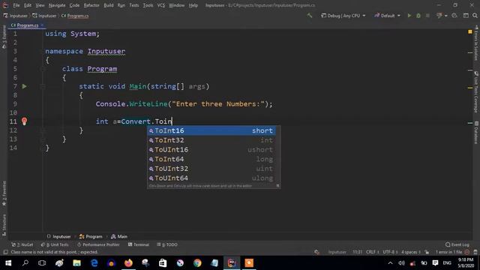This screenshot has height=270, width=480.
Task: Open the Event Log panel
Action: click(x=457, y=244)
